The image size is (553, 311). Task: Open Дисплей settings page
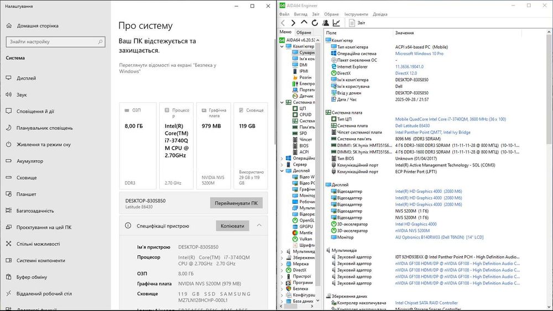pos(55,78)
